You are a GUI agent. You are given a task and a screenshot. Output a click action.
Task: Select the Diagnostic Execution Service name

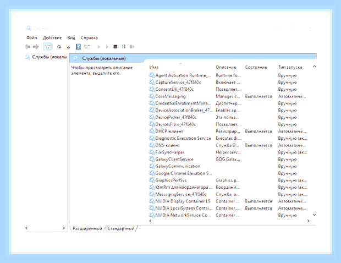183,138
